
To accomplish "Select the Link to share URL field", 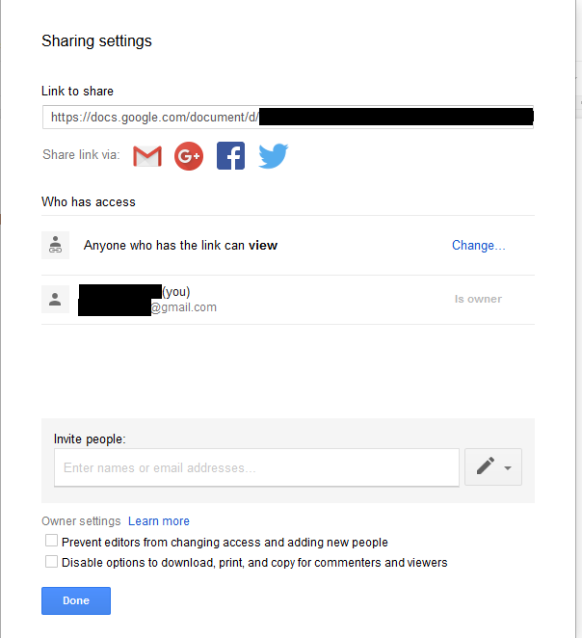I will pos(288,118).
